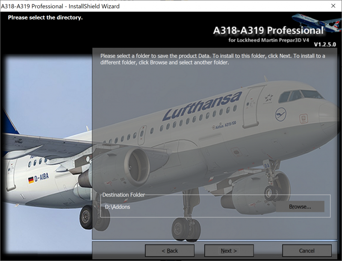Viewport: 342px width, 261px height.
Task: Click the A318-A319 Professional product title
Action: (268, 30)
